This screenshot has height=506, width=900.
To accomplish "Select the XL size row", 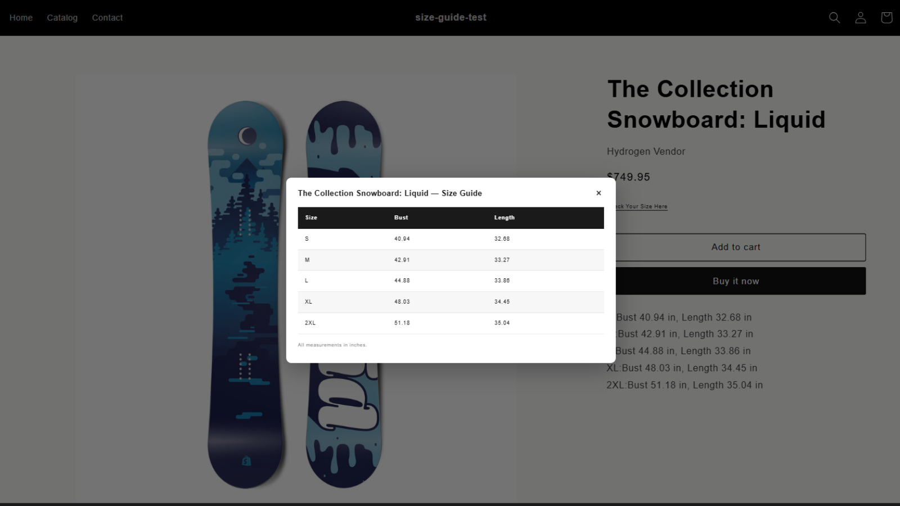I will point(451,302).
